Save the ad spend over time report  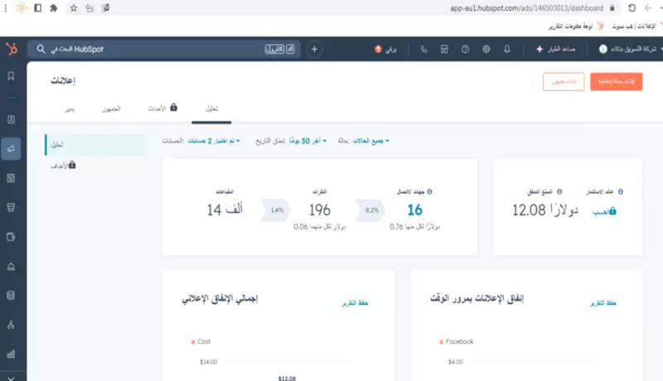603,303
